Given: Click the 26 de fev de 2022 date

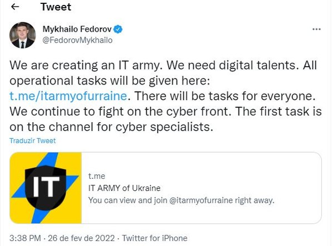Looking at the screenshot, I should coord(81,238).
